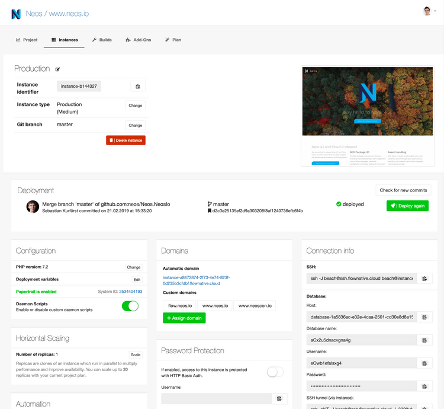Open the website preview thumbnail
The width and height of the screenshot is (444, 409).
368,116
